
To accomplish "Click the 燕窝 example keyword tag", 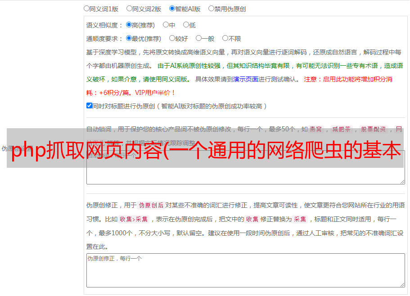I will coord(316,129).
